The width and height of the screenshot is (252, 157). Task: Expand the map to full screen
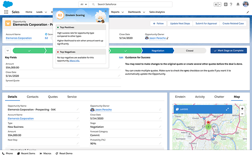click(x=227, y=109)
